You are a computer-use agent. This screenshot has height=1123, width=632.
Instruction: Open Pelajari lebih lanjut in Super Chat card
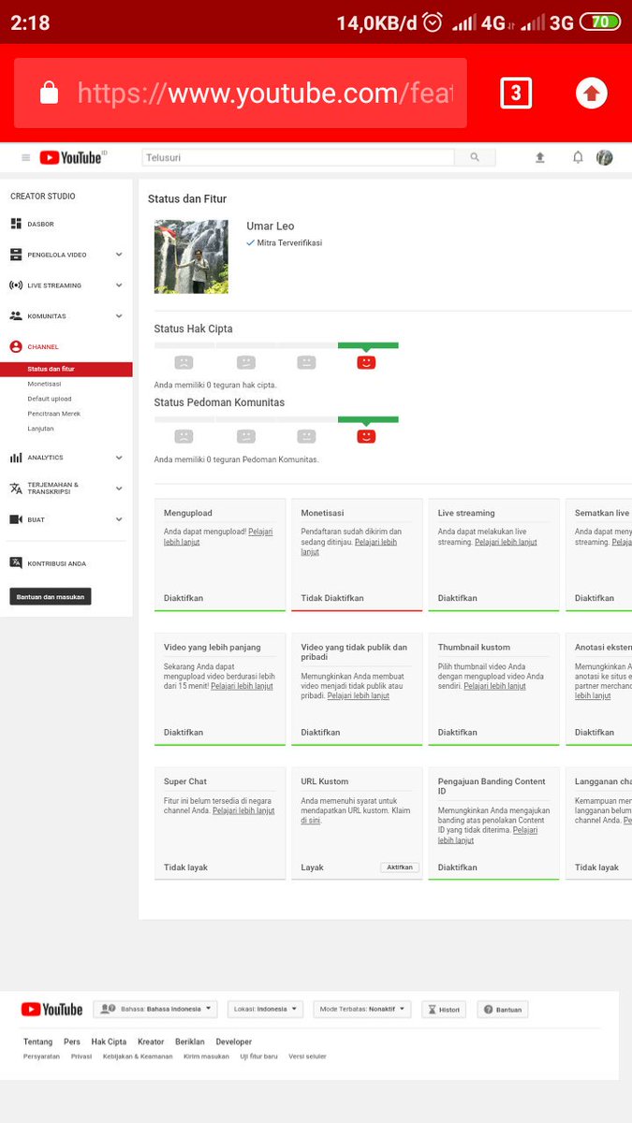tap(243, 810)
